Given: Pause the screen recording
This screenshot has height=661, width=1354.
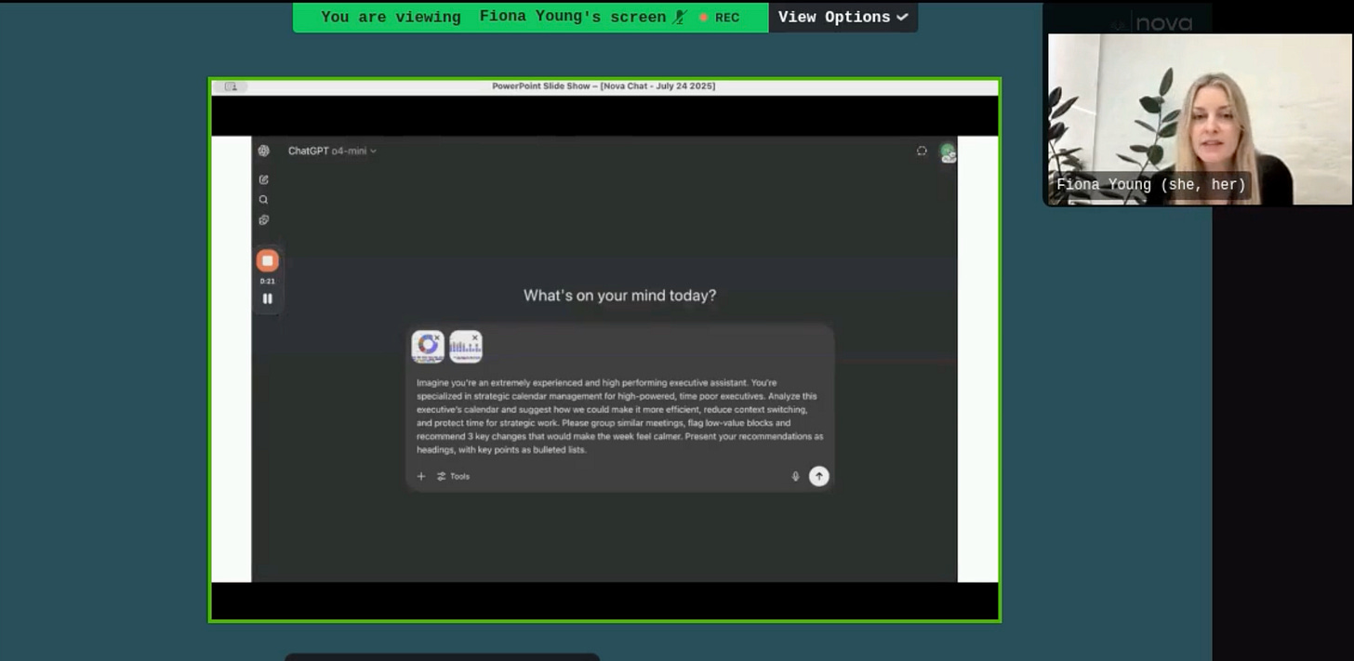Looking at the screenshot, I should (x=268, y=298).
